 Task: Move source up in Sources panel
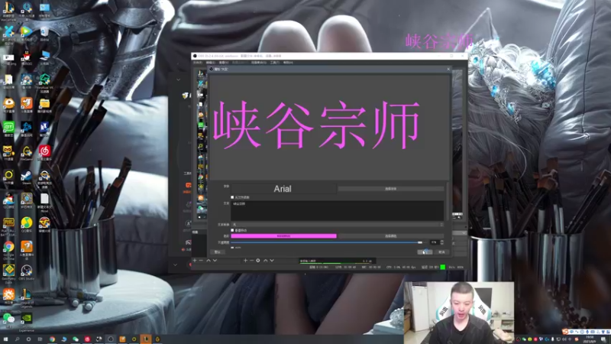tap(265, 260)
